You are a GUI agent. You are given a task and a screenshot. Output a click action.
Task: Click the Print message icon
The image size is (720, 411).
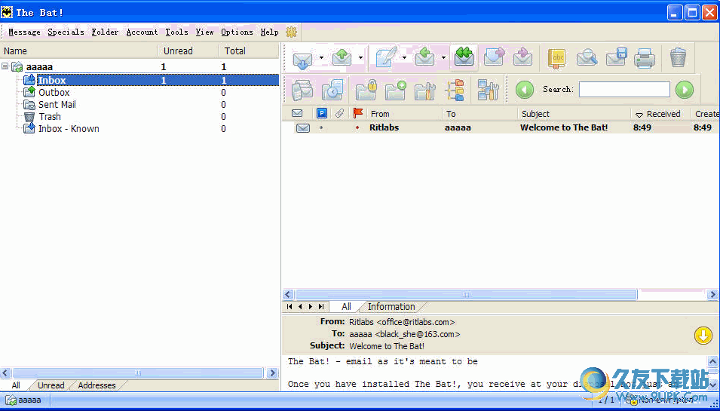[x=645, y=58]
